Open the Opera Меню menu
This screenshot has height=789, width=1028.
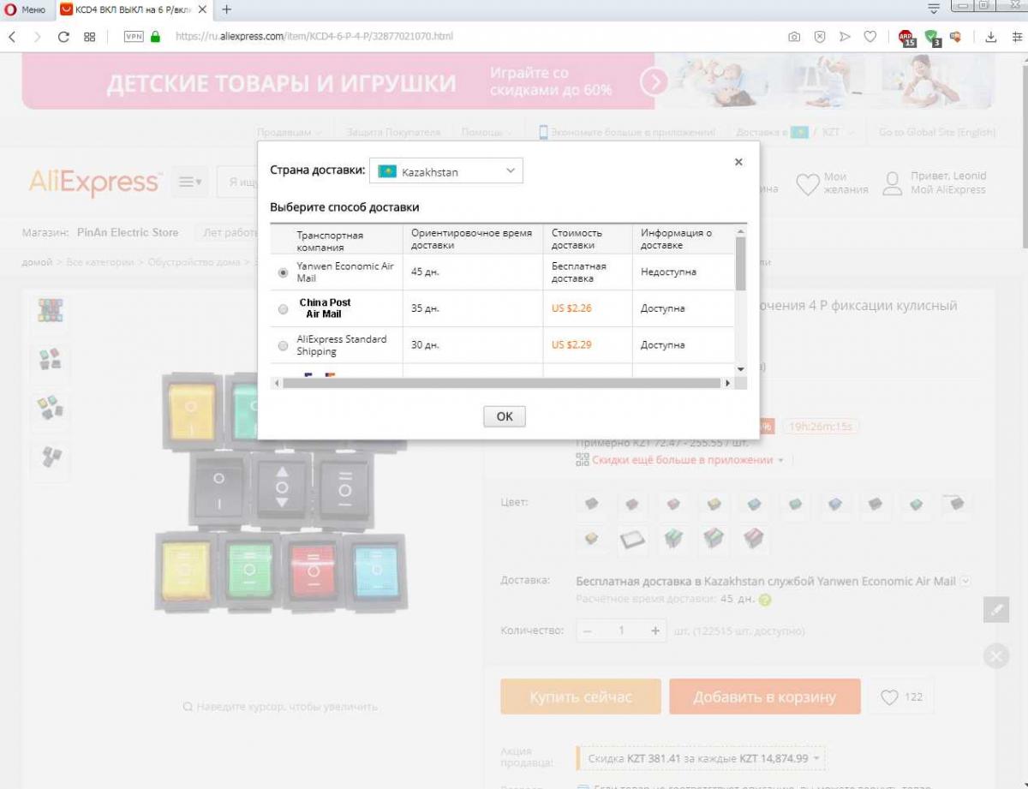pos(26,9)
